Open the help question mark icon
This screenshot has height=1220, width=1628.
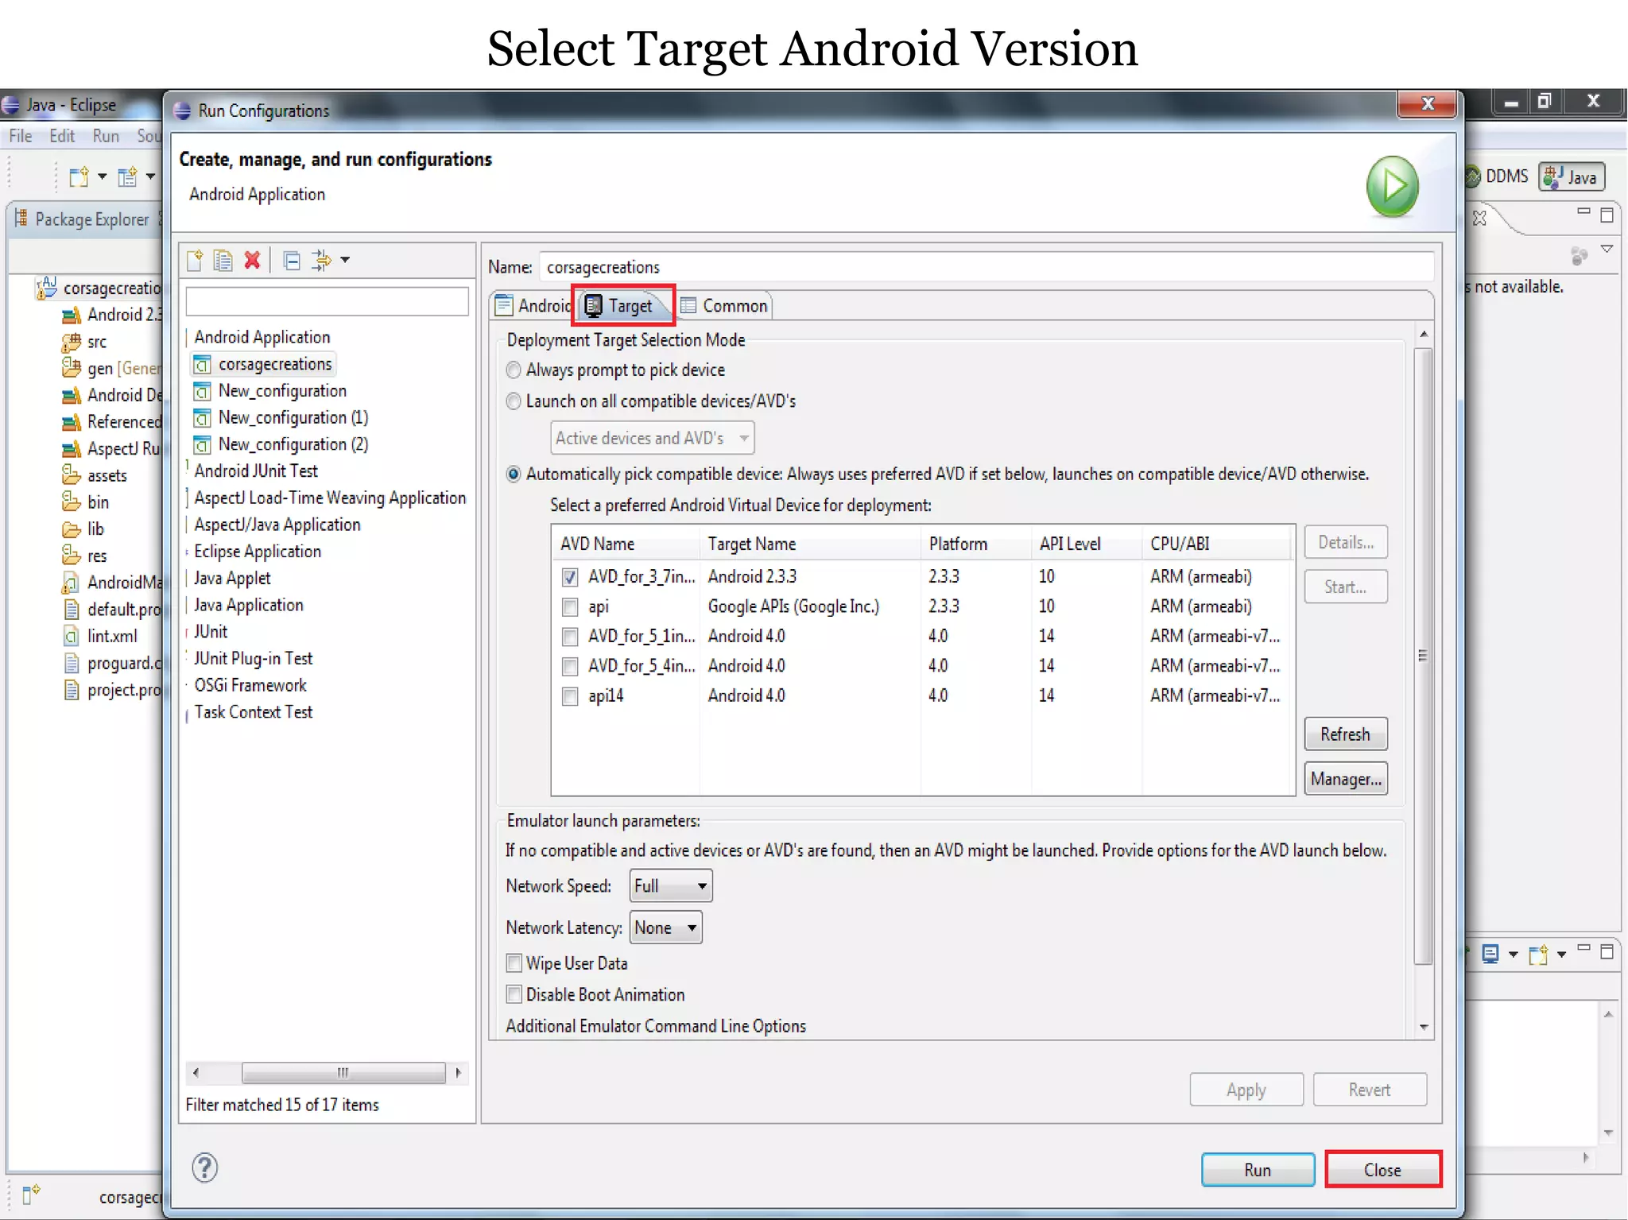click(204, 1168)
